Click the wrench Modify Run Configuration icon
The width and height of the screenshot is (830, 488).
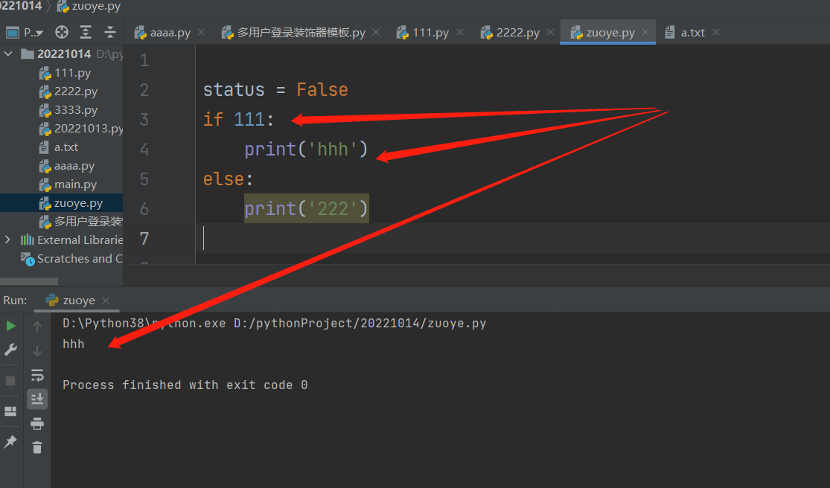pyautogui.click(x=10, y=350)
